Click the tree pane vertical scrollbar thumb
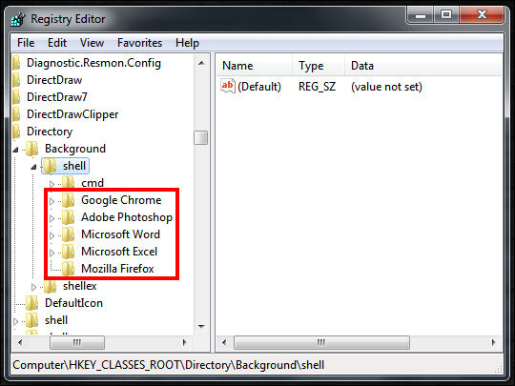The height and width of the screenshot is (386, 515). click(x=200, y=137)
